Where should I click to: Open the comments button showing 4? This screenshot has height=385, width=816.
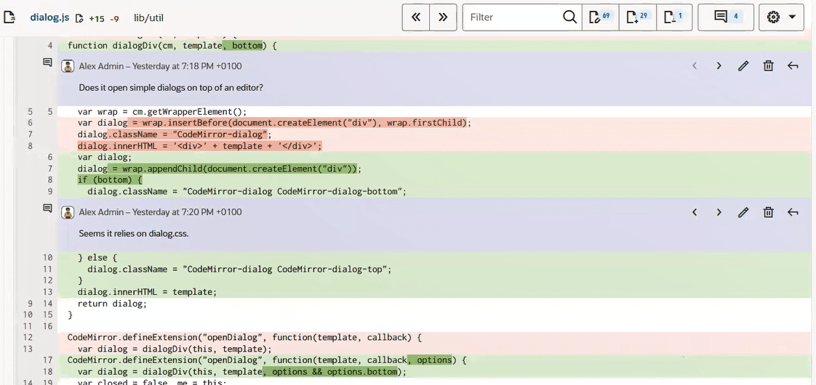(x=726, y=17)
